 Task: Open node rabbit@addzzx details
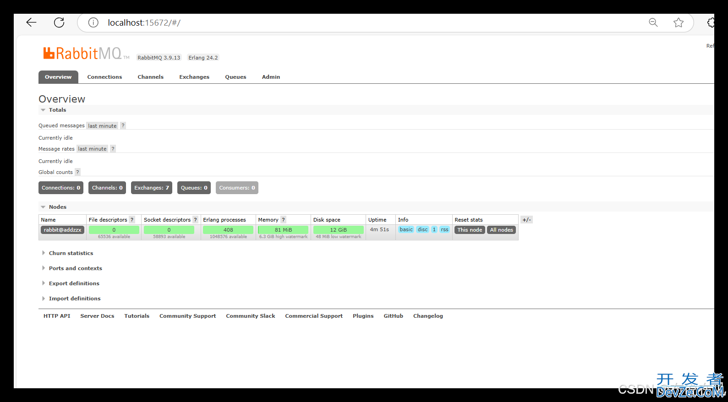tap(62, 230)
